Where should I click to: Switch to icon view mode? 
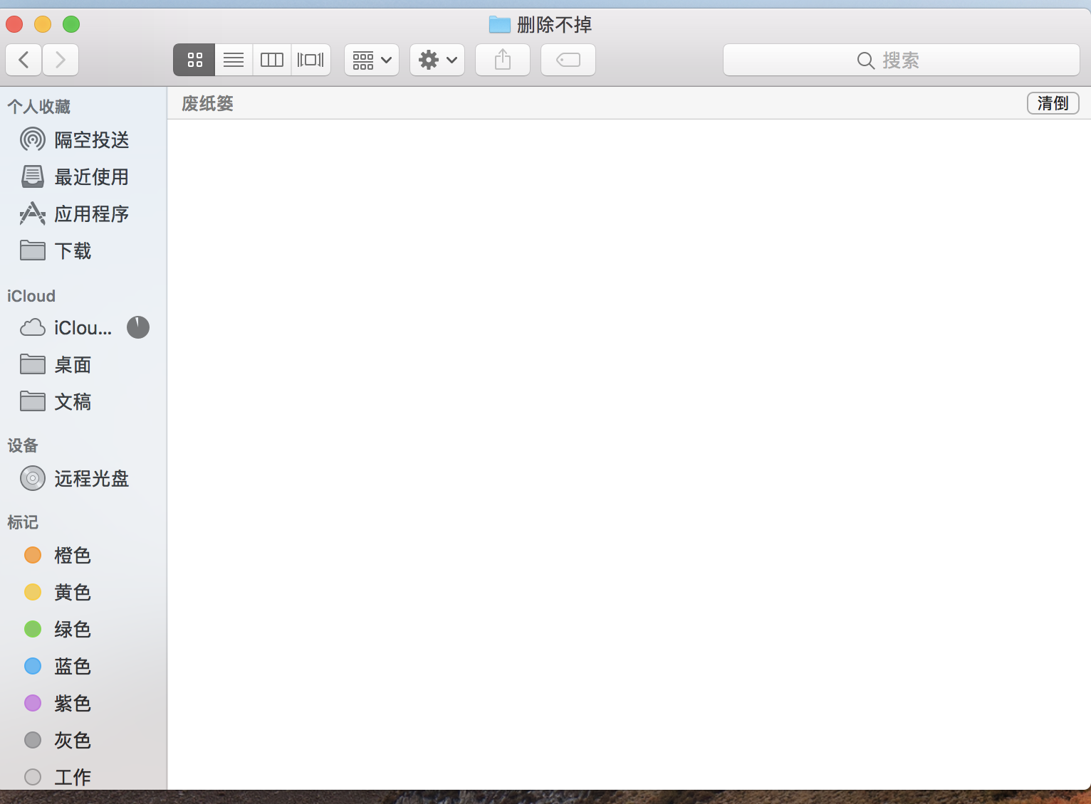coord(194,60)
